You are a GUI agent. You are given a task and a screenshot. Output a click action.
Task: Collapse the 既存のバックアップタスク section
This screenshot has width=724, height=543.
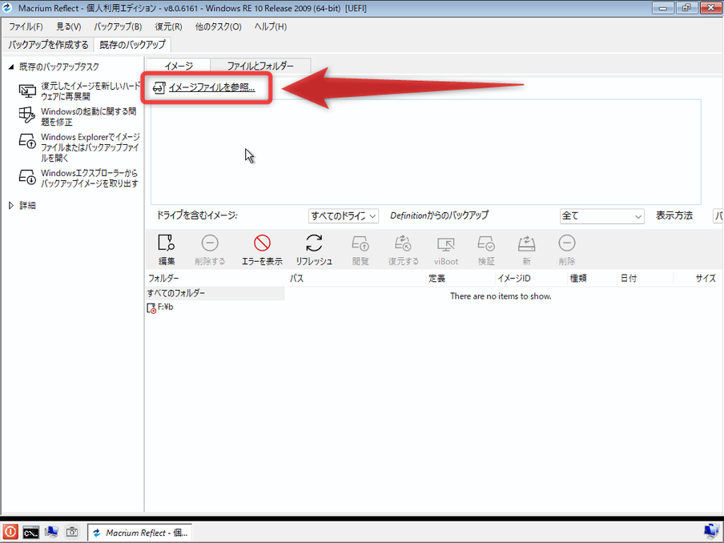(x=11, y=67)
